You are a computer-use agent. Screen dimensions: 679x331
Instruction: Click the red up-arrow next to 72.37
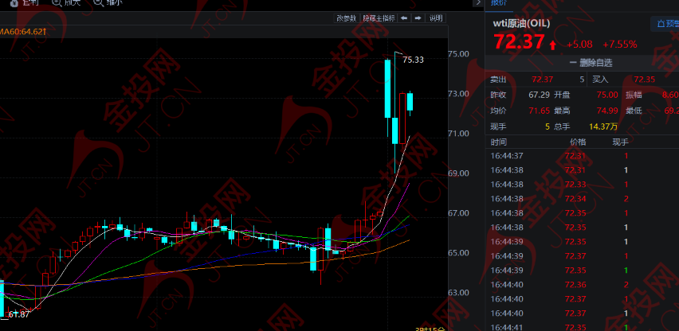pos(553,44)
